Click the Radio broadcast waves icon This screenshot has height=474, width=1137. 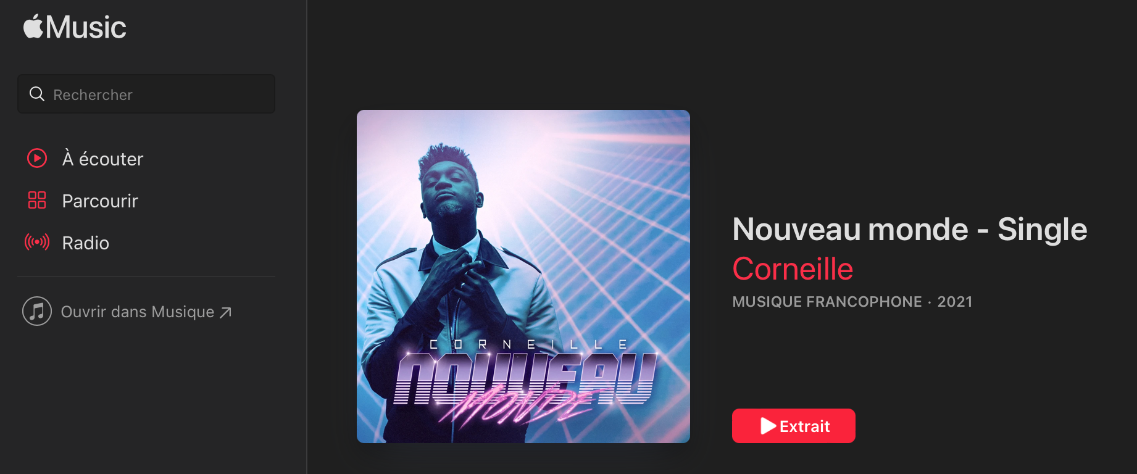37,242
